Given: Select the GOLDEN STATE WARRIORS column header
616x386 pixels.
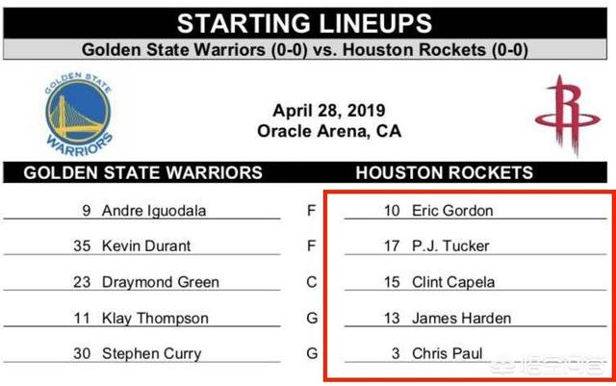Looking at the screenshot, I should click(143, 172).
